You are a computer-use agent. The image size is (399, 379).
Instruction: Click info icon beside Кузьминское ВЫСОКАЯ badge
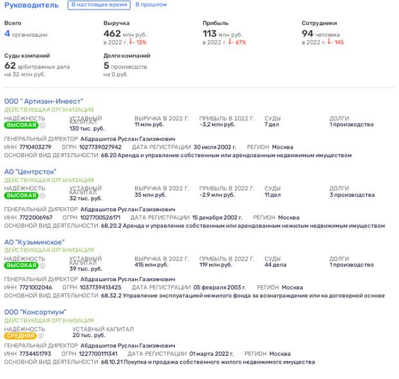[43, 265]
